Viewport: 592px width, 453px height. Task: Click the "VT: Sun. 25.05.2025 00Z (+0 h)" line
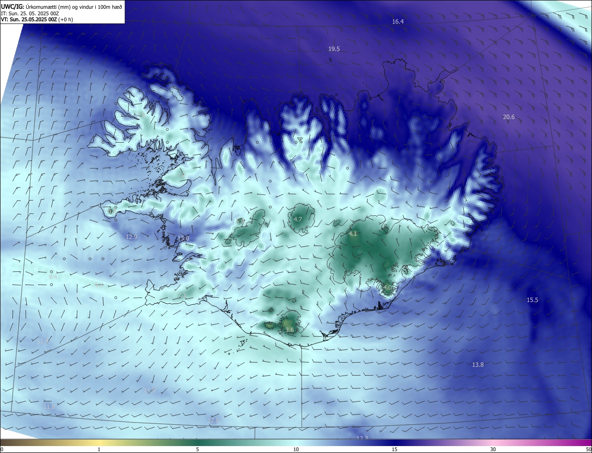click(x=37, y=20)
